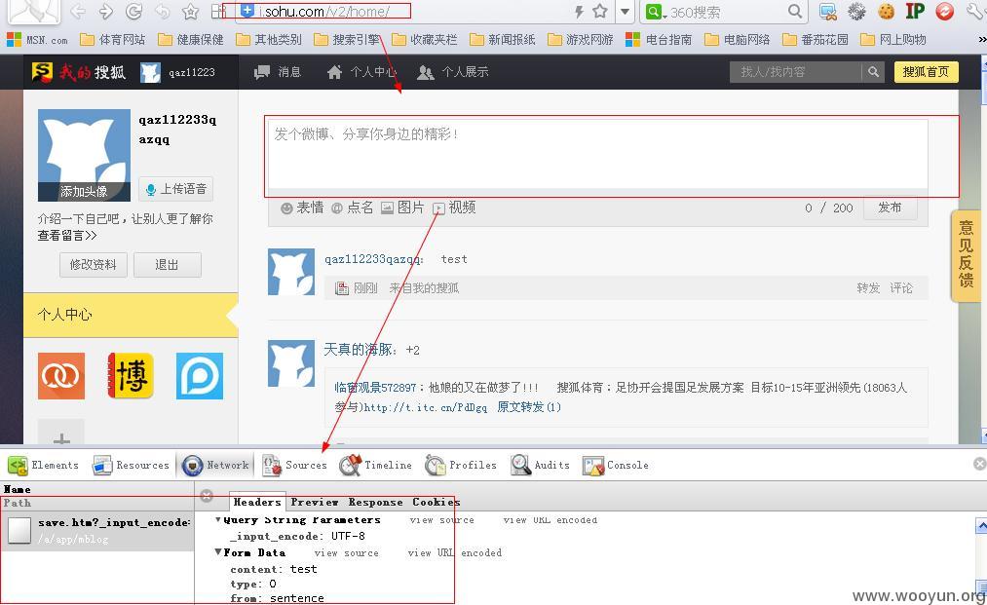The image size is (987, 605).
Task: Click the 我的搜狐 logo
Action: (79, 72)
